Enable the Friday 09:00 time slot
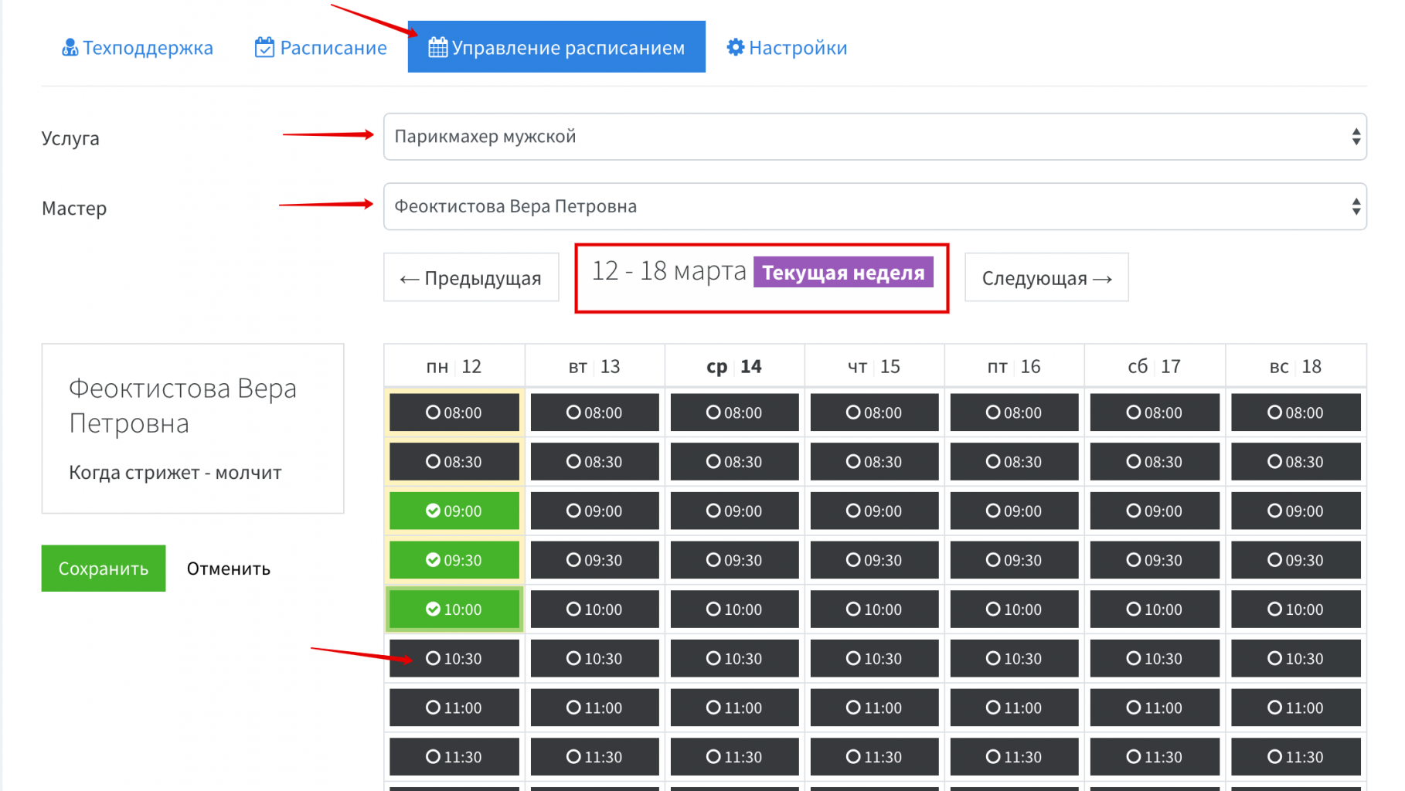Viewport: 1405px width, 791px height. (x=1014, y=511)
